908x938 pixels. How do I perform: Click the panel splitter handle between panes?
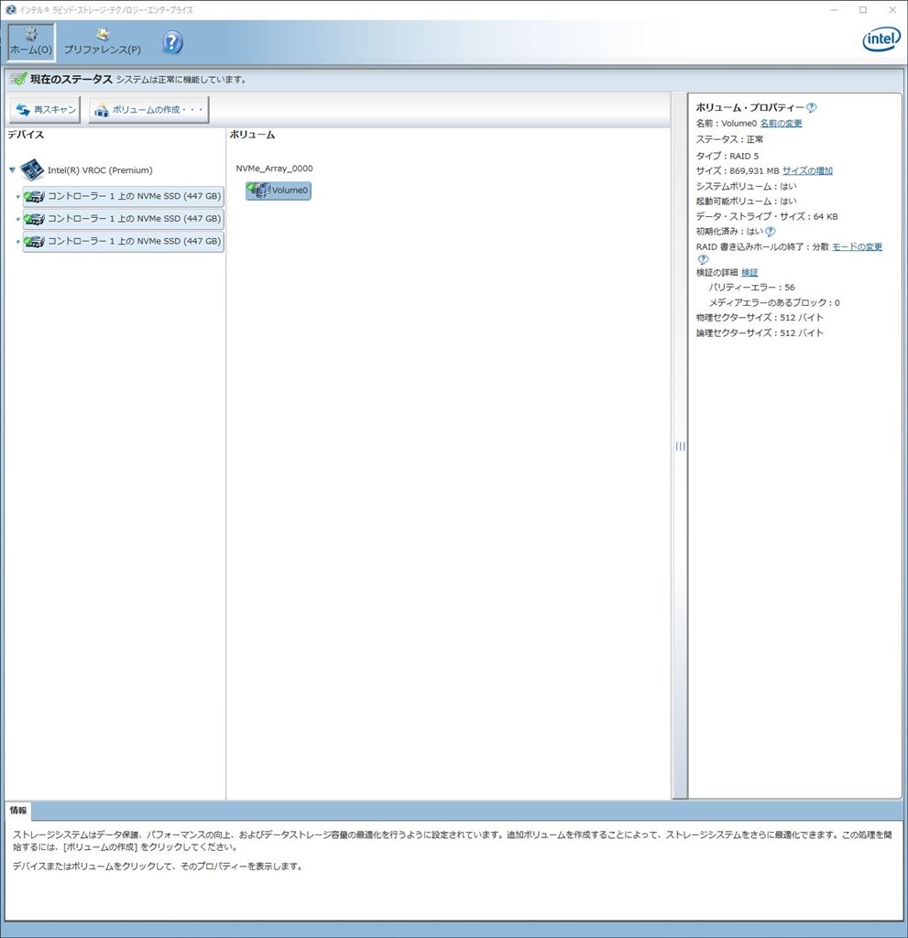680,446
